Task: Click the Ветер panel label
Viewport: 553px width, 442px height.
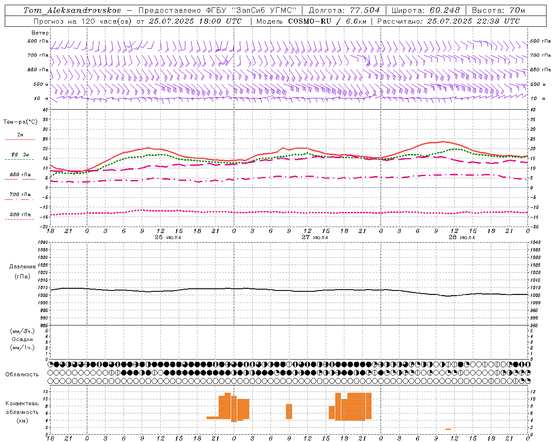Action: tap(40, 33)
